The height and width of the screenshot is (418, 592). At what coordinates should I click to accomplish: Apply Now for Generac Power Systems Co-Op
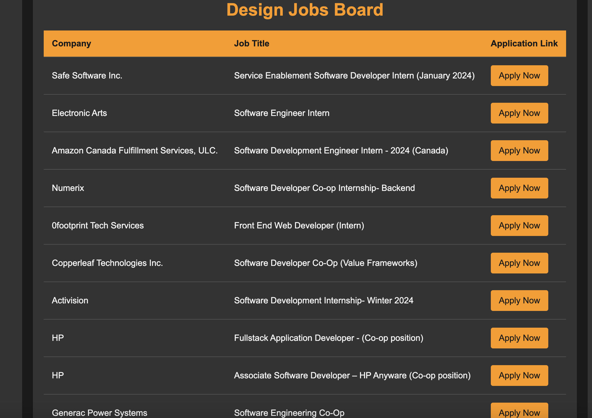519,410
